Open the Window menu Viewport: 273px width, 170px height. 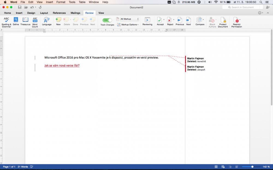pyautogui.click(x=94, y=2)
